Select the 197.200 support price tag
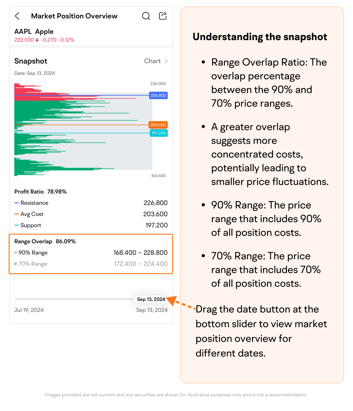The width and height of the screenshot is (353, 411). point(159,133)
